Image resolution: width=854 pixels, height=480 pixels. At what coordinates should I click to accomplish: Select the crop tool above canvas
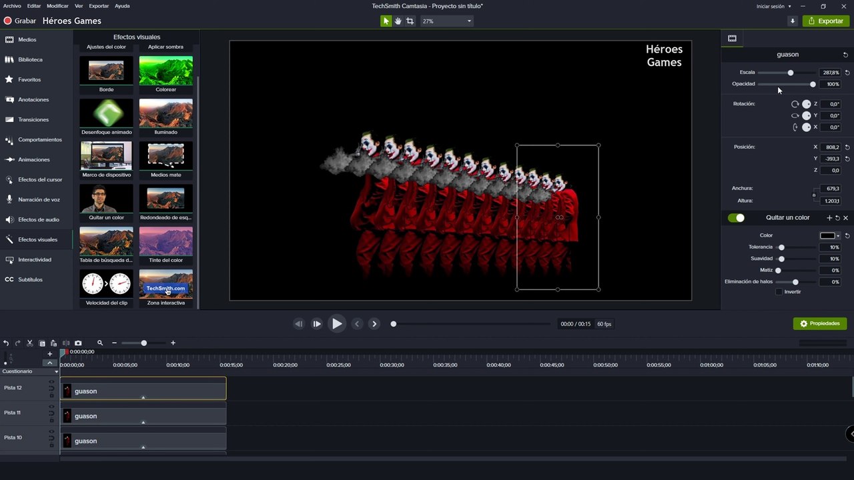410,21
